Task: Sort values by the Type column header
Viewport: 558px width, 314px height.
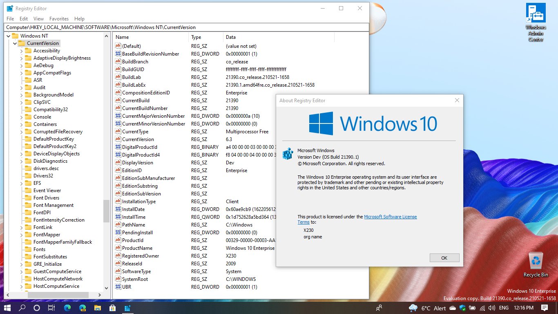Action: point(206,37)
